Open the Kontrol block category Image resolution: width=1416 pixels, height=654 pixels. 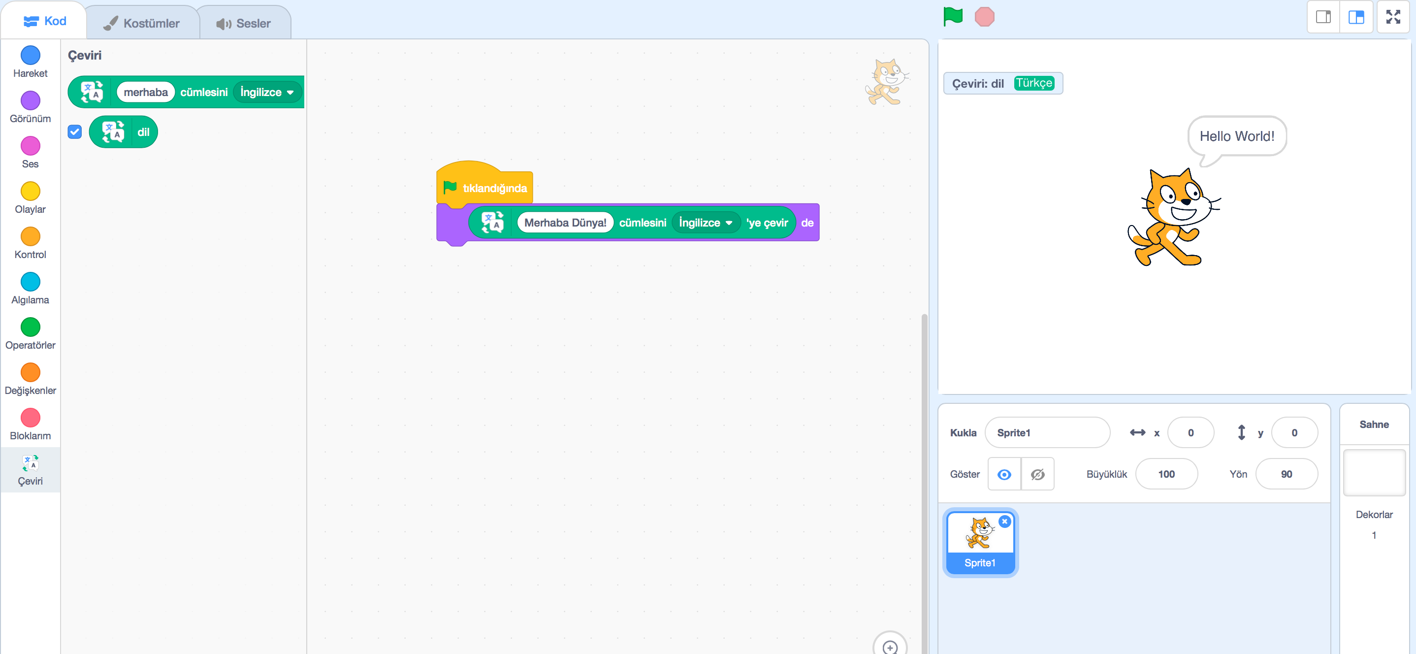pos(30,243)
